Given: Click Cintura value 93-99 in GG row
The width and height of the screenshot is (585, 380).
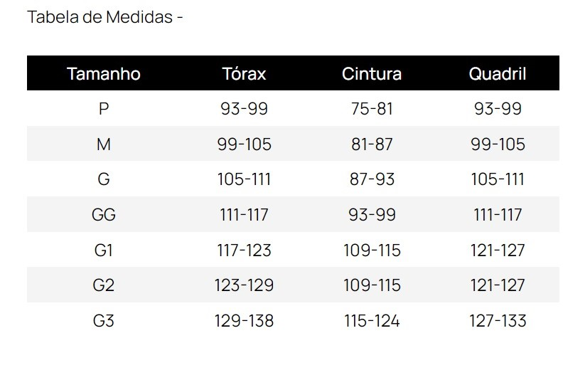Looking at the screenshot, I should point(372,215).
